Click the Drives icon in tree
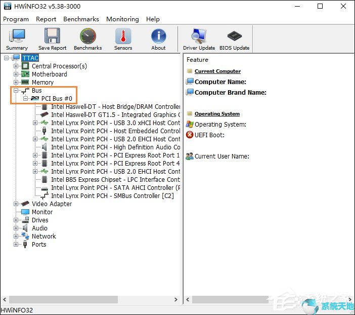This screenshot has height=315, width=355. [x=25, y=220]
